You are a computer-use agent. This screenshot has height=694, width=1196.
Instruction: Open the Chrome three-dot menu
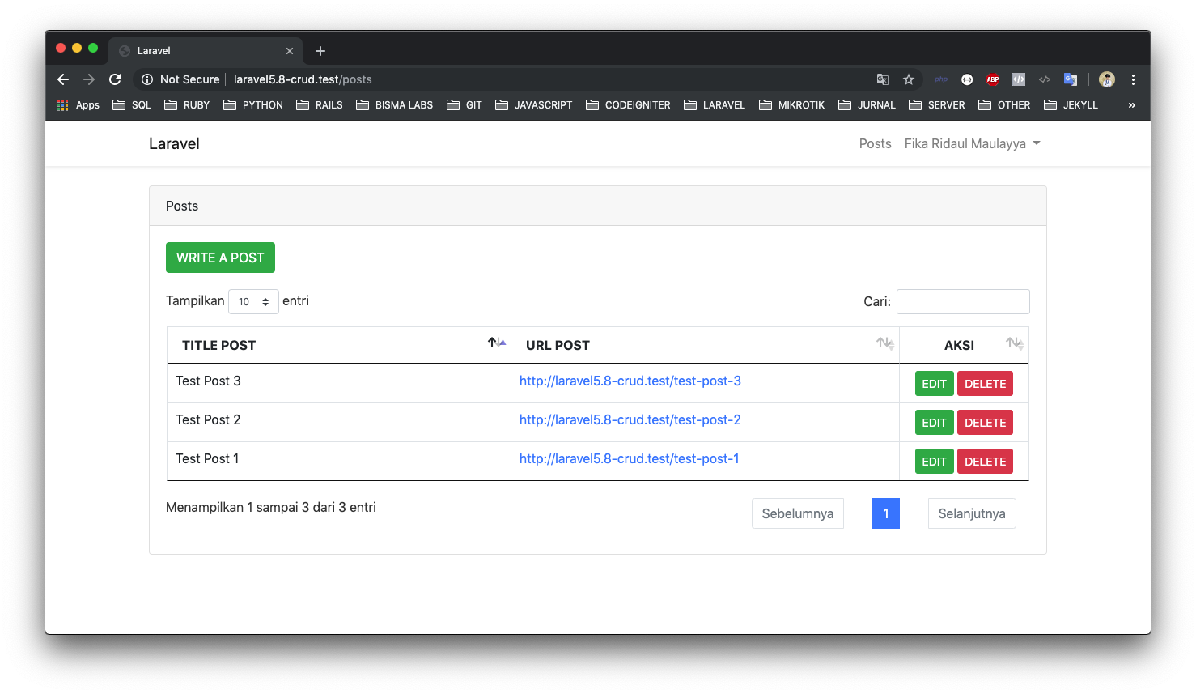[x=1133, y=79]
